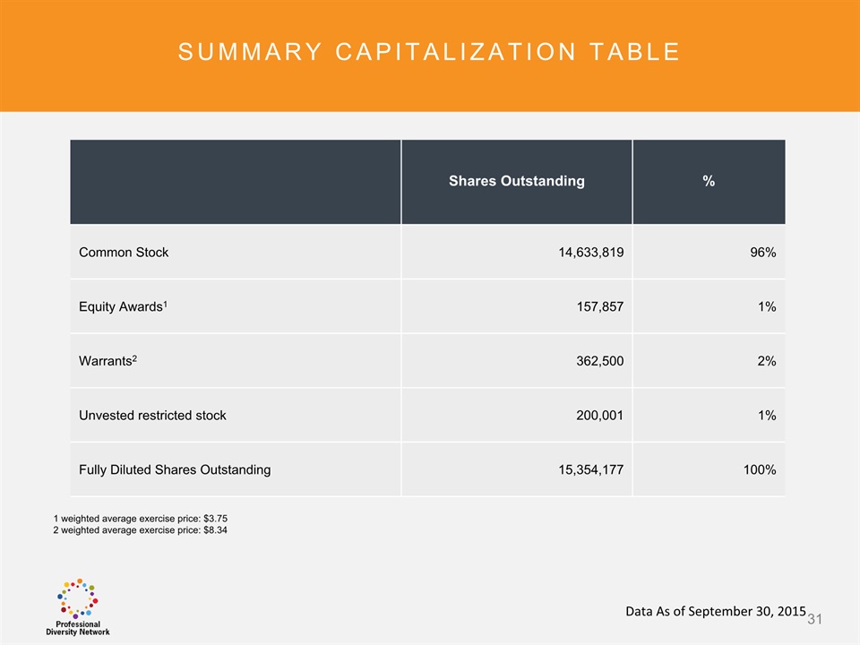This screenshot has height=645, width=860.
Task: Select the % column header
Action: point(708,181)
